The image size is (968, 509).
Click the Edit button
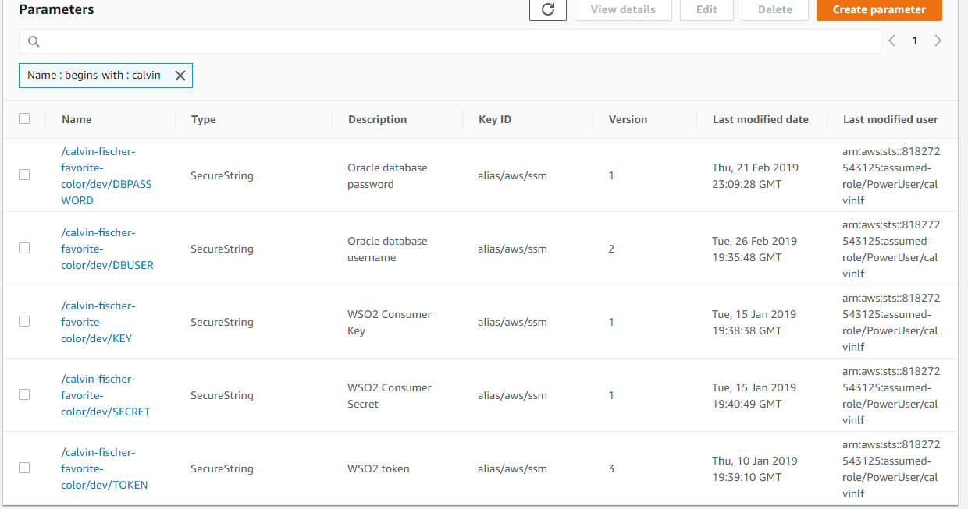[706, 9]
